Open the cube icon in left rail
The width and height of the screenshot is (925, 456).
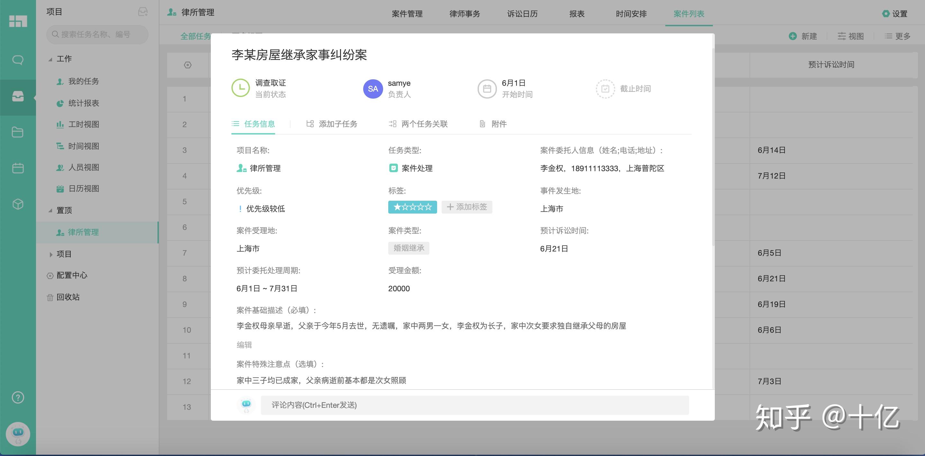[x=18, y=204]
